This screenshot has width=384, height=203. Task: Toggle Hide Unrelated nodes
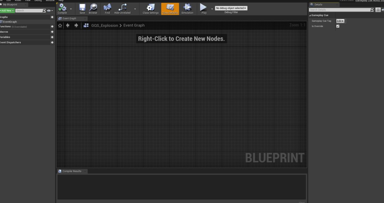(x=122, y=9)
